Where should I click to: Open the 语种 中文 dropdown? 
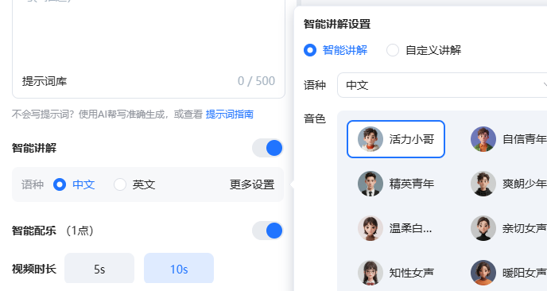pyautogui.click(x=442, y=85)
